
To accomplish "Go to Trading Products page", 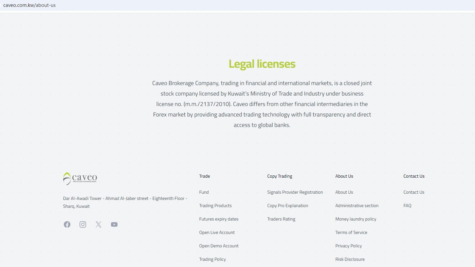I will coord(215,206).
